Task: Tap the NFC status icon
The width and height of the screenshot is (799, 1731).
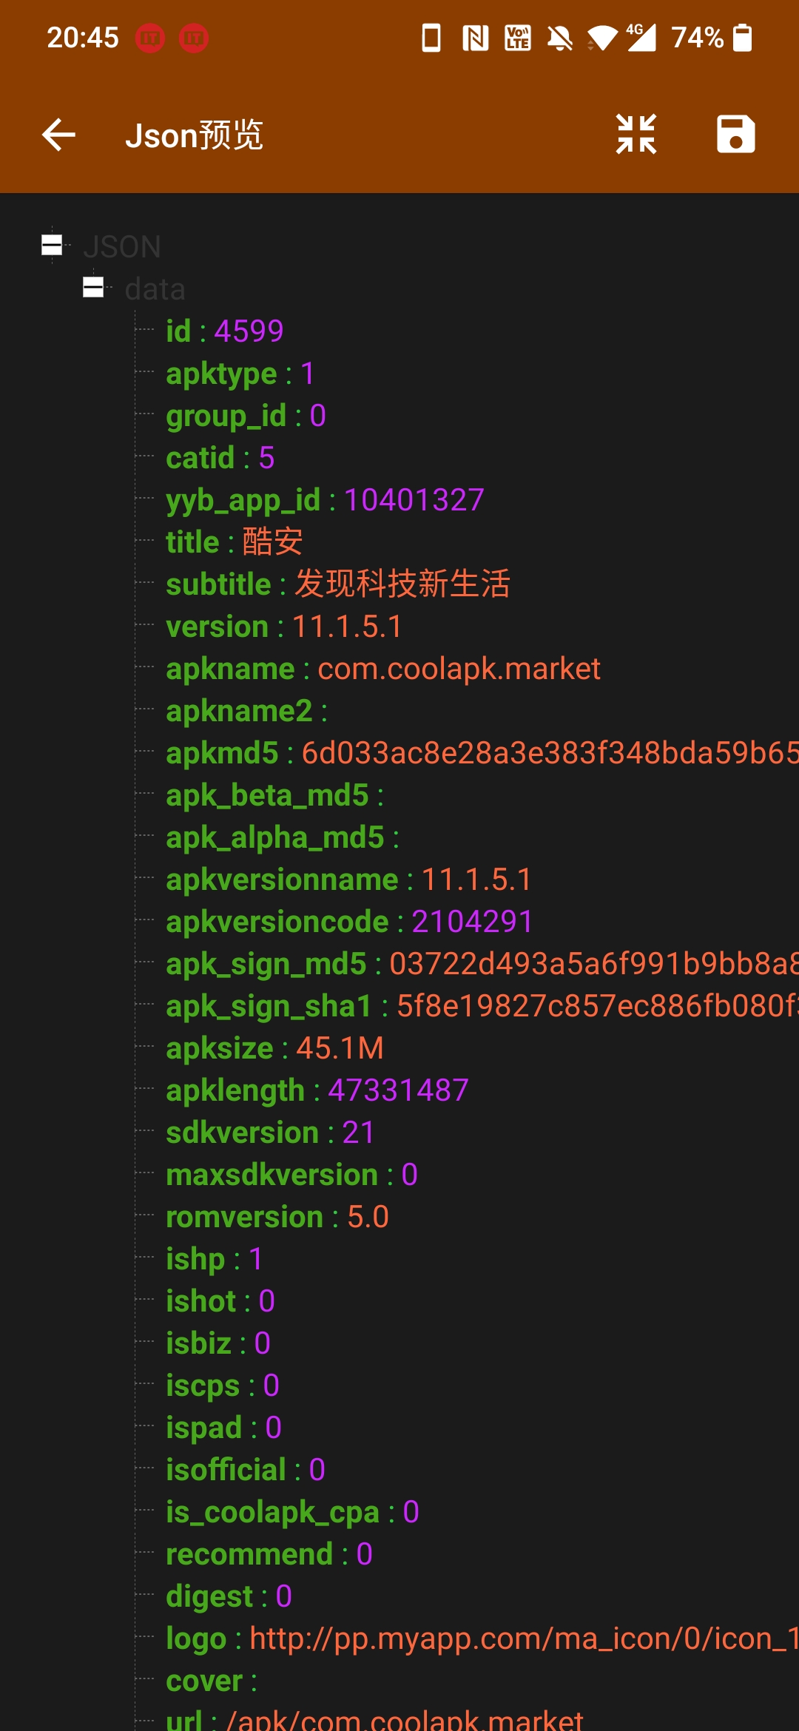Action: (x=475, y=38)
